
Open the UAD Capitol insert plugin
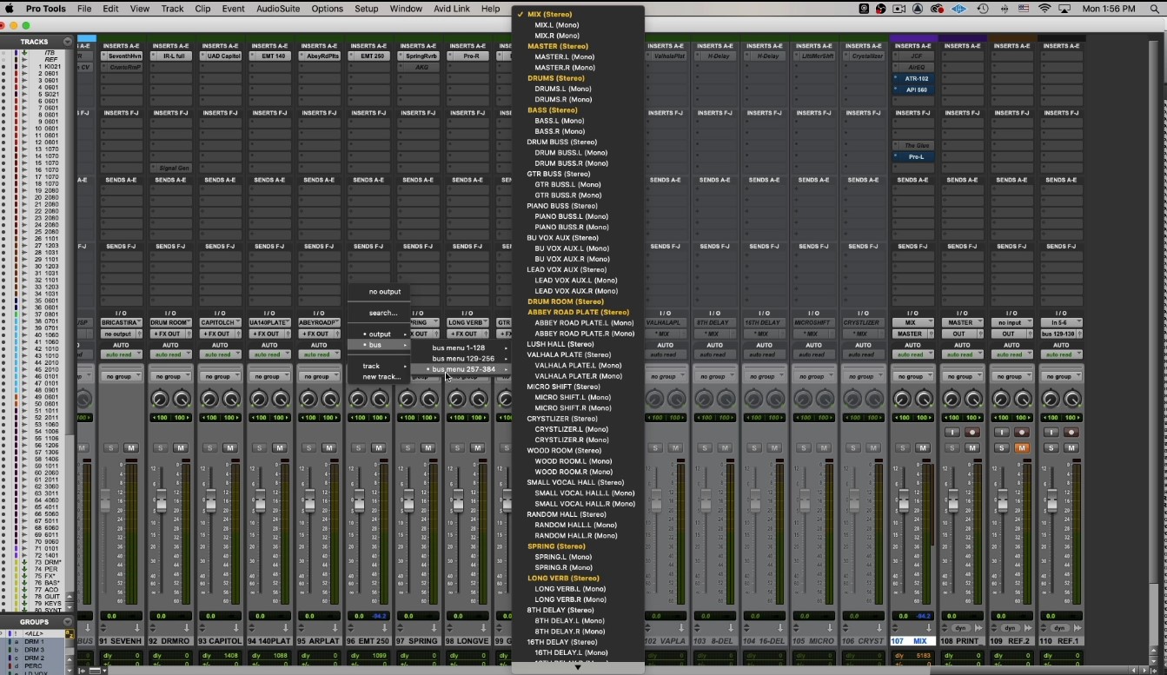pyautogui.click(x=220, y=56)
